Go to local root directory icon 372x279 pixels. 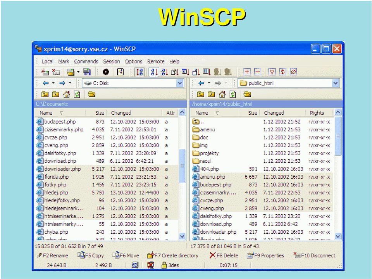pyautogui.click(x=55, y=95)
